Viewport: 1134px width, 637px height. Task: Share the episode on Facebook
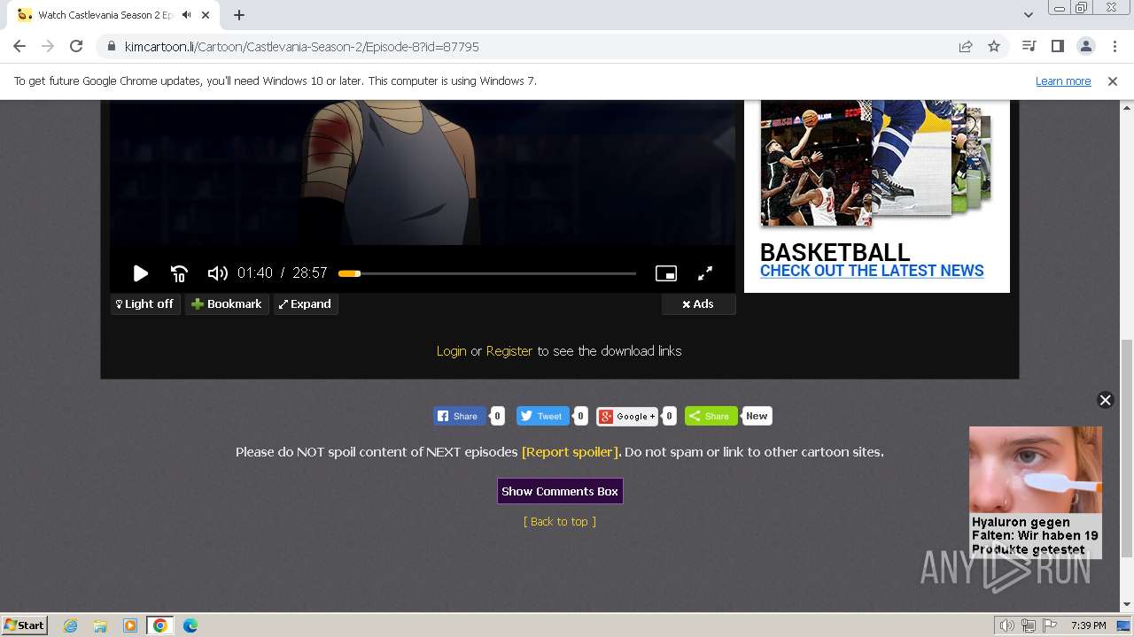tap(460, 416)
